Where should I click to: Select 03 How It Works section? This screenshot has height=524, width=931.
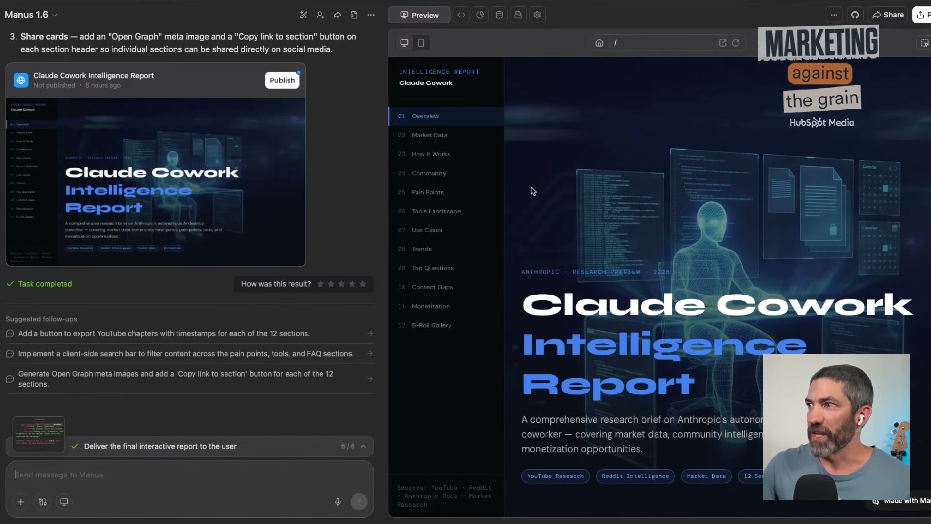pyautogui.click(x=446, y=154)
